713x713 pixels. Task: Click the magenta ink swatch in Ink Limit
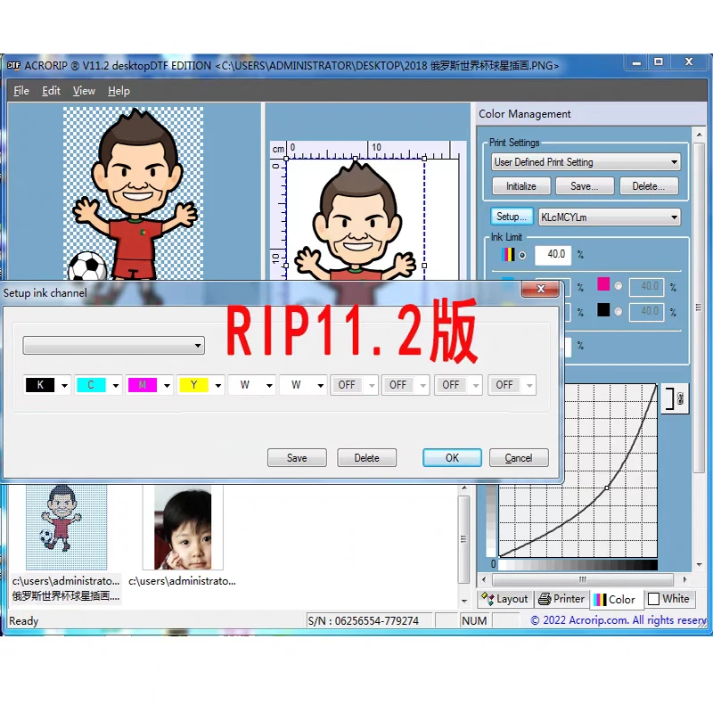(602, 285)
